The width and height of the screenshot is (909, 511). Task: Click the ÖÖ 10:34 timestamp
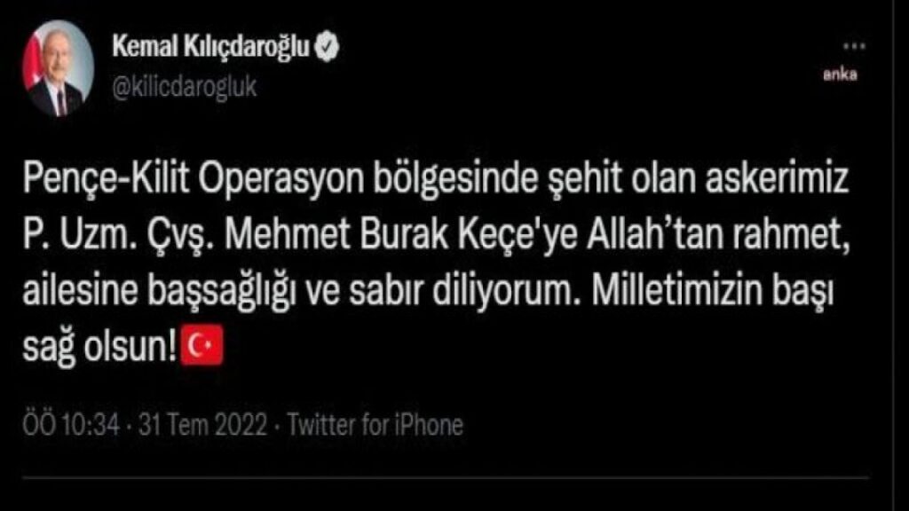click(71, 425)
